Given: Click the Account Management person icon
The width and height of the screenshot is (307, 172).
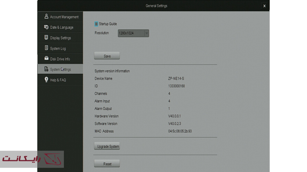Looking at the screenshot, I should pyautogui.click(x=46, y=17).
